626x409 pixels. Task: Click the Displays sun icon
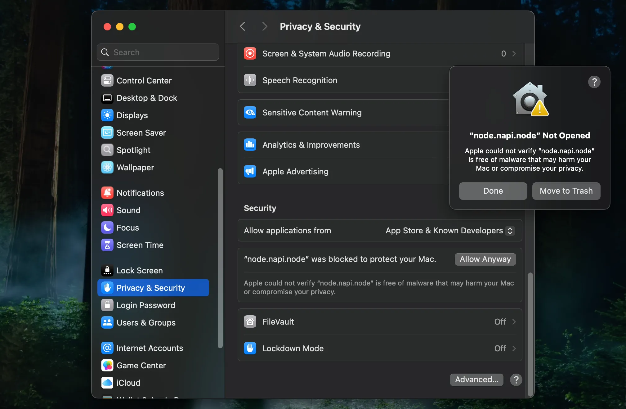(x=107, y=115)
